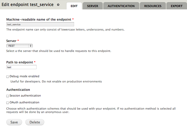Screen dimensions: 187x131
Task: Focus the Path to endpoint text field
Action: pyautogui.click(x=21, y=67)
